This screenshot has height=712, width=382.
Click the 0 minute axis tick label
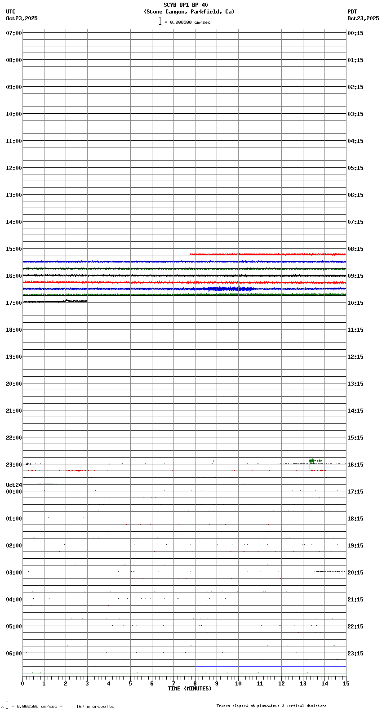pos(22,684)
